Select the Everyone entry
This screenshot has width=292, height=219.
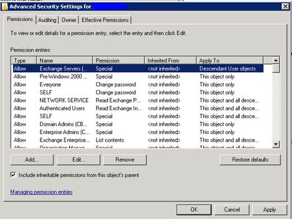click(138, 85)
